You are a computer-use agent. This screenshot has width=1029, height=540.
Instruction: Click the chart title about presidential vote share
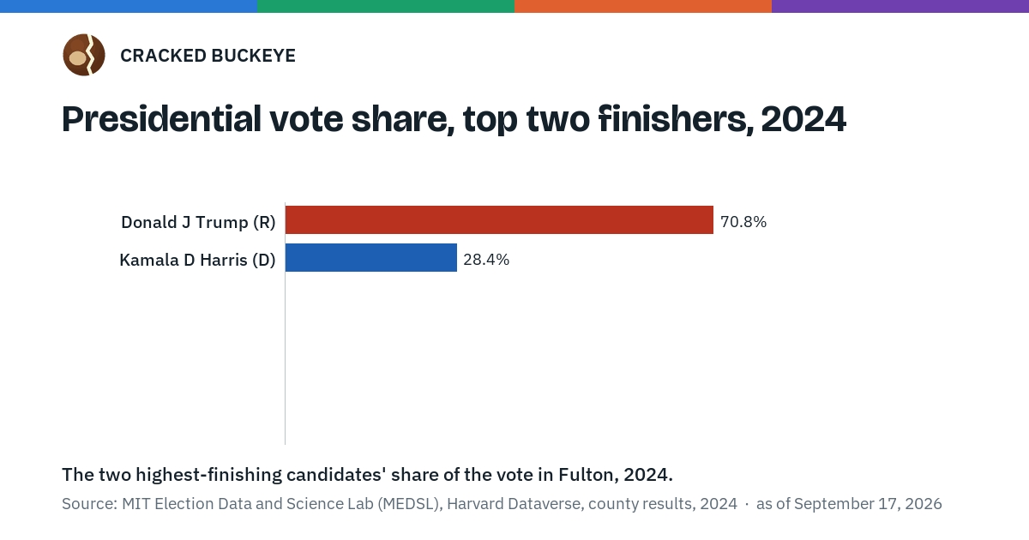pyautogui.click(x=454, y=119)
